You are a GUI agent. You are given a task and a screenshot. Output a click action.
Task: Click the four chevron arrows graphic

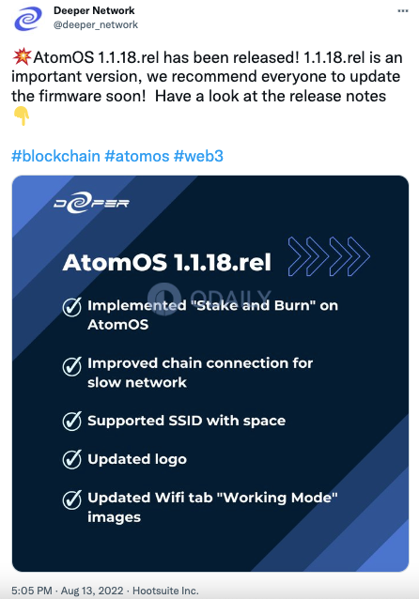click(329, 256)
